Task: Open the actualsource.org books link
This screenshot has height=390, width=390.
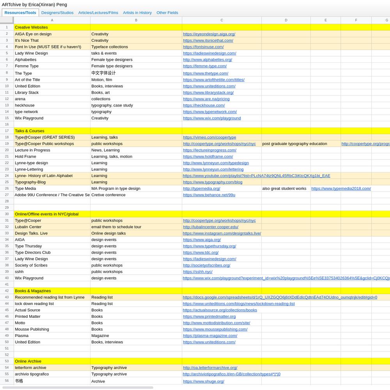Action: click(x=220, y=310)
